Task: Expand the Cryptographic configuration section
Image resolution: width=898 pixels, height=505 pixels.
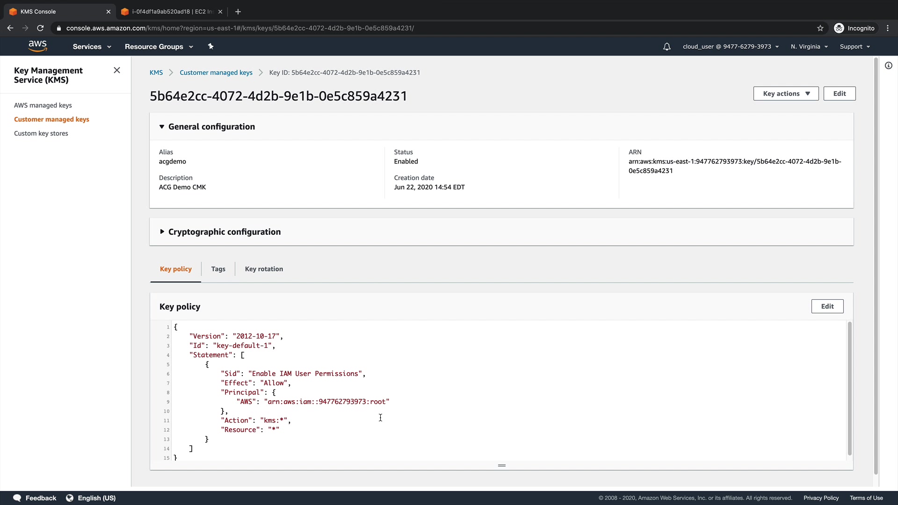Action: point(162,232)
